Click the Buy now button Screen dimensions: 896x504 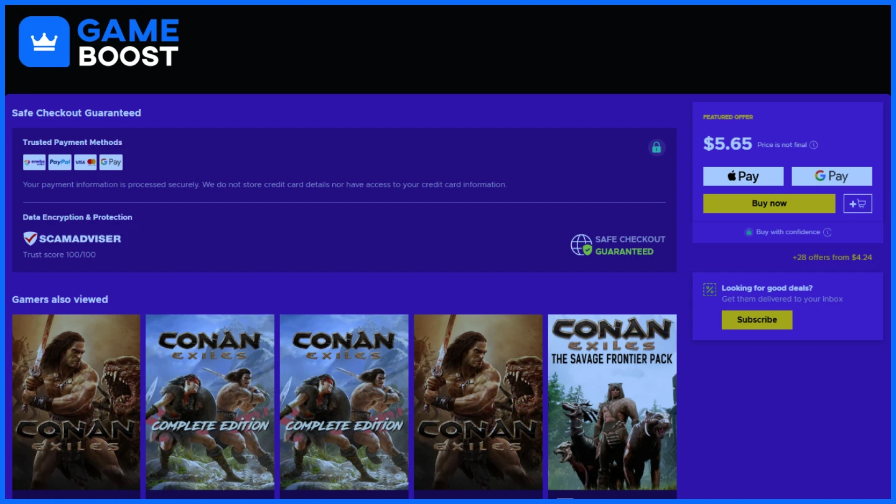pyautogui.click(x=769, y=203)
